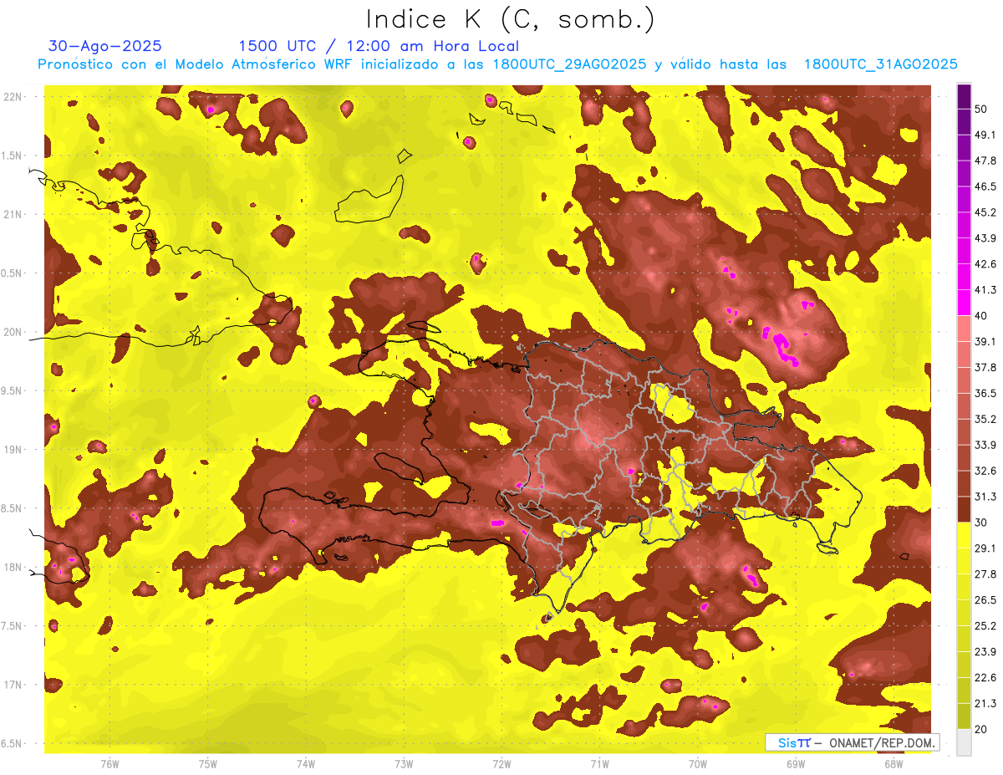Click the colorbar value '32.6'
Screen dimensions: 1003x775
[985, 471]
